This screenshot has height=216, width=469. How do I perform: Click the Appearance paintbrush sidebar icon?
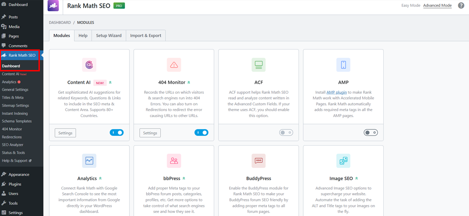click(x=4, y=174)
